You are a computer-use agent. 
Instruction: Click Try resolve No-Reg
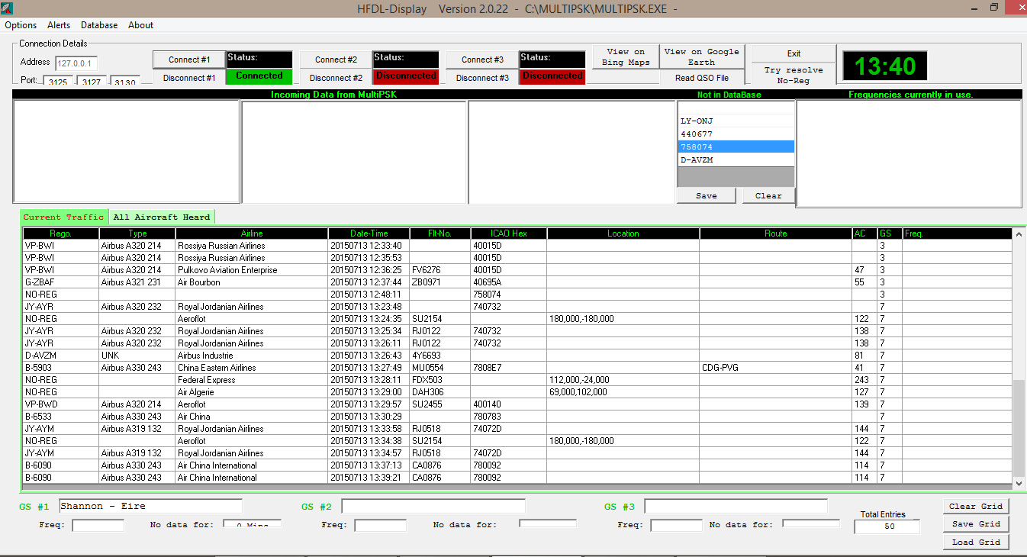coord(794,76)
